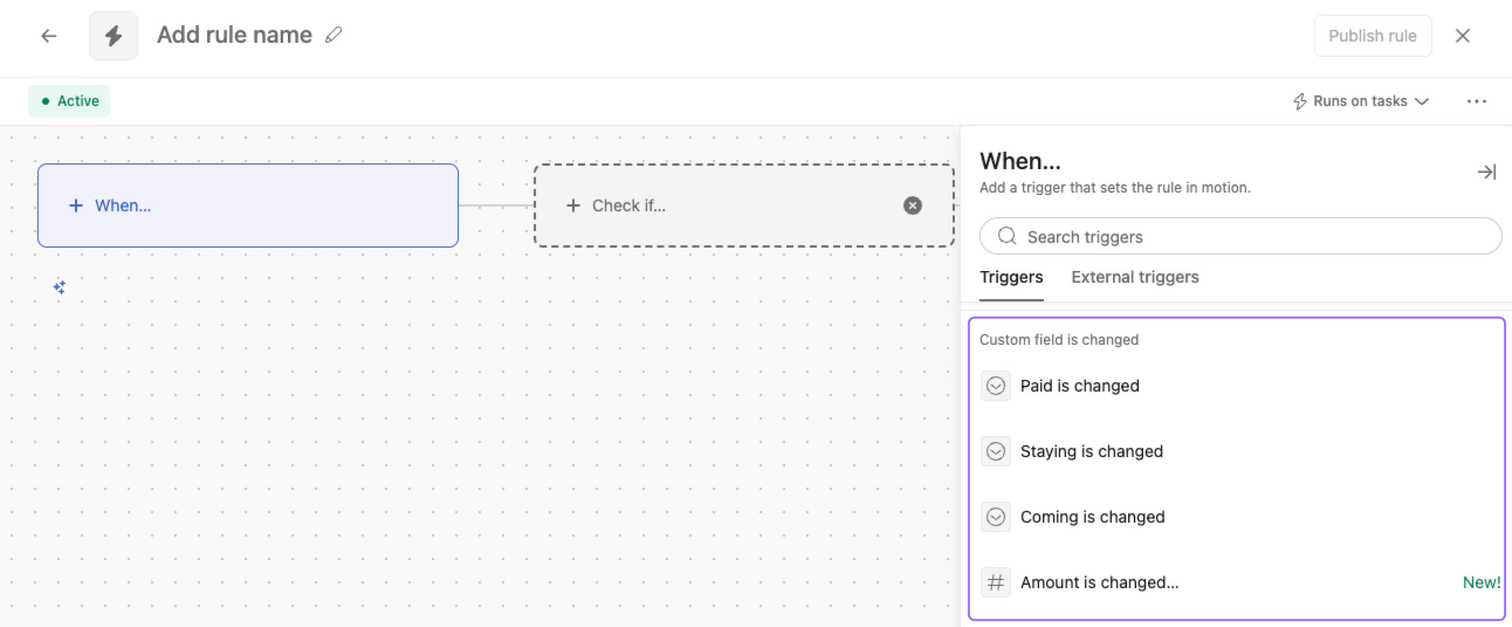Remove the Check if condition card

[911, 205]
